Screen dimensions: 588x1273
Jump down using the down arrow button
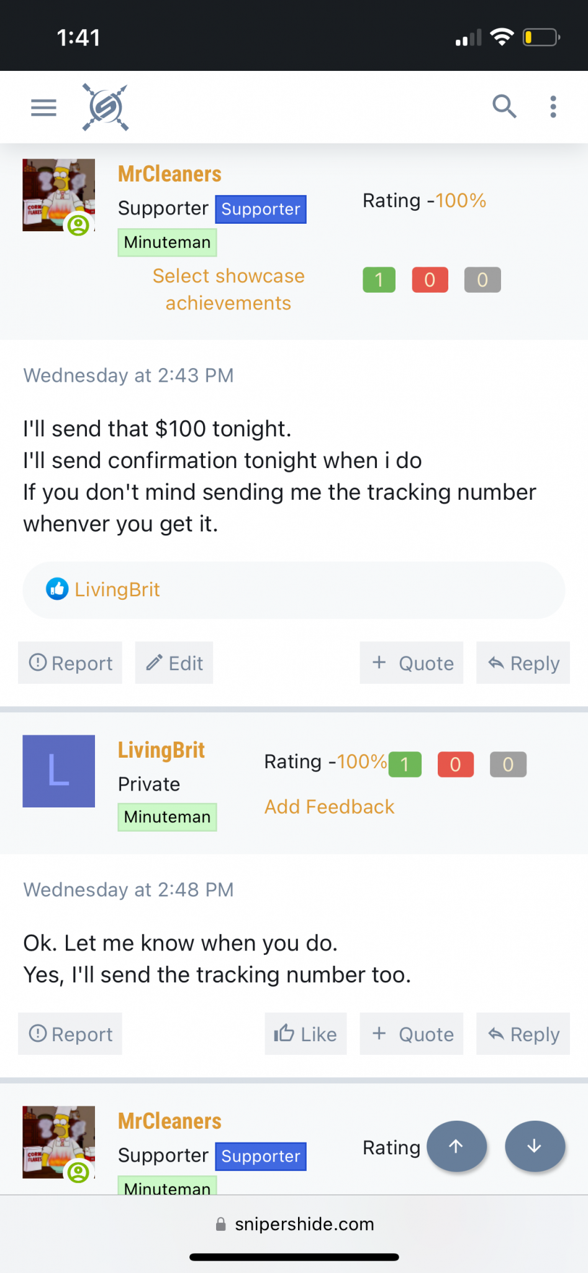[535, 1146]
